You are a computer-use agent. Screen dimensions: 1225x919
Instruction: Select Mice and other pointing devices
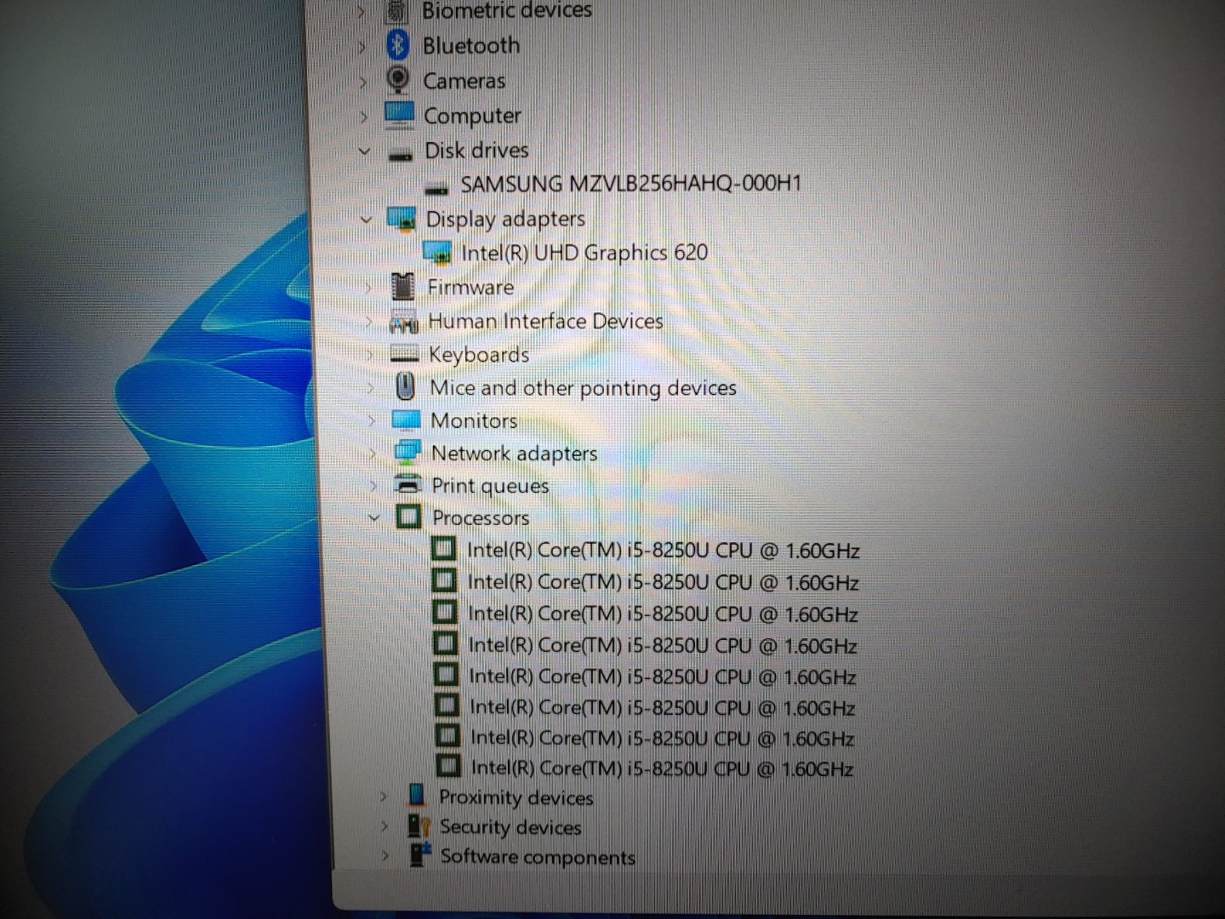coord(584,388)
